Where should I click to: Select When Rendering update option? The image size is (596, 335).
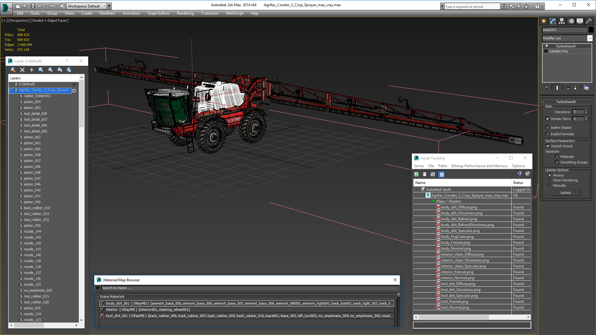point(550,180)
